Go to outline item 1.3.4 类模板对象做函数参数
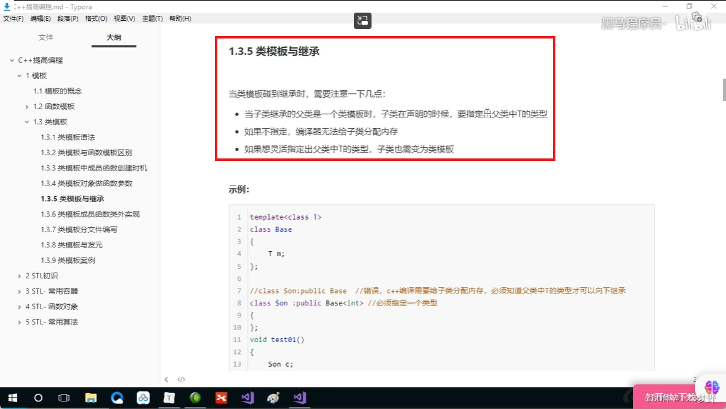The image size is (726, 409). click(x=87, y=184)
